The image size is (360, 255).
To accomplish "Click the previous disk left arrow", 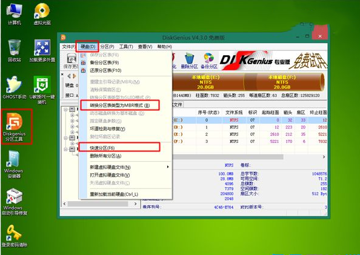I will (69, 76).
